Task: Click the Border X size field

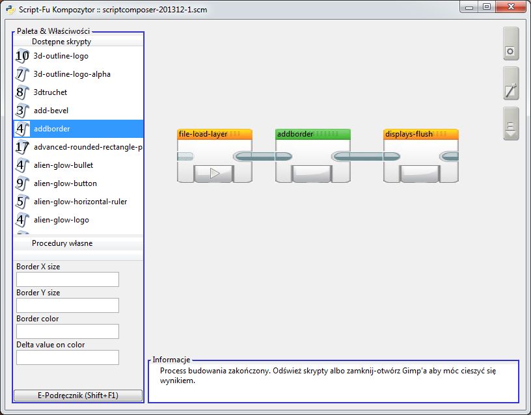Action: [x=68, y=279]
